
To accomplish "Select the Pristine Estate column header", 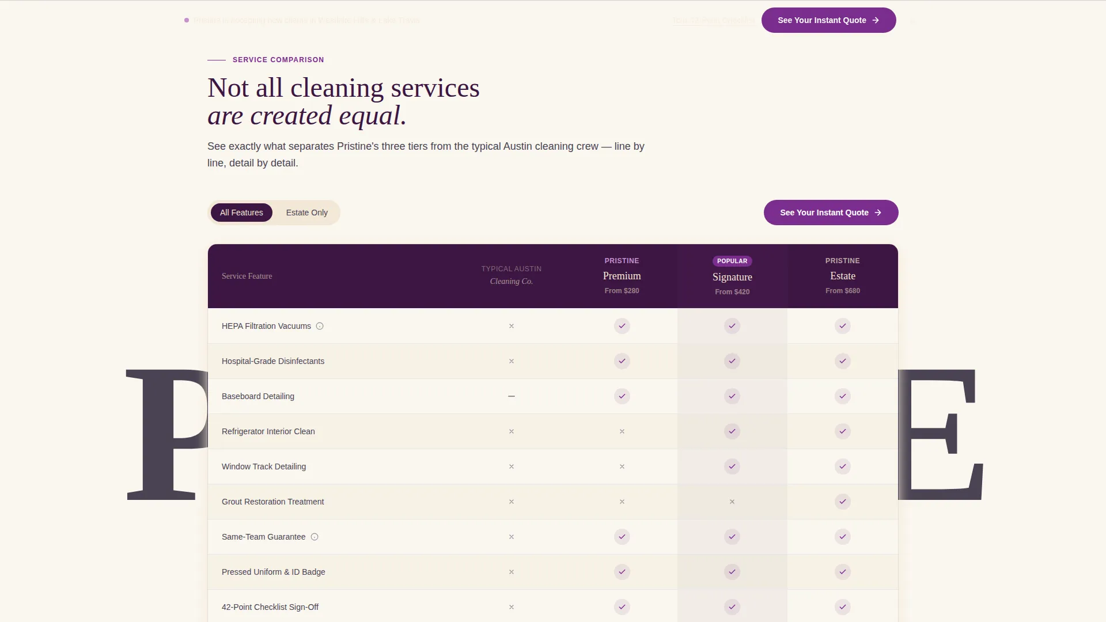I will pos(843,276).
